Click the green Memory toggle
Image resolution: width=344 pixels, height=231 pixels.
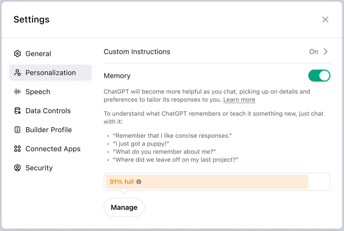tap(319, 75)
